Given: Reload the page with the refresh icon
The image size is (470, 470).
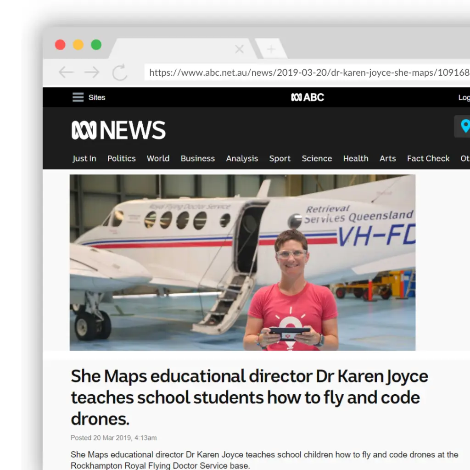Looking at the screenshot, I should [x=120, y=72].
